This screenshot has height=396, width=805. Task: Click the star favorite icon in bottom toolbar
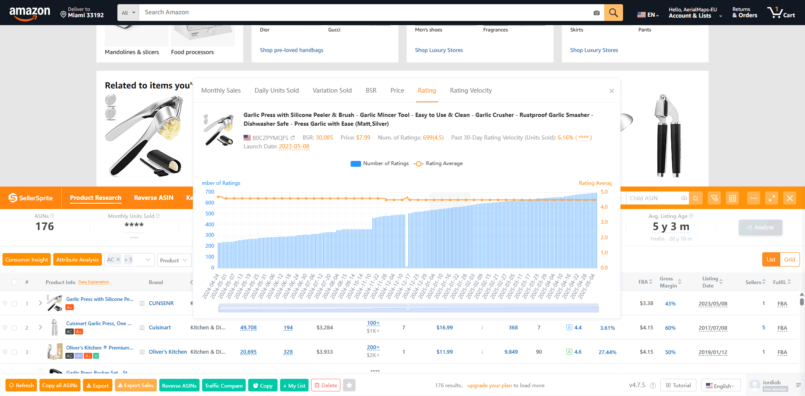coord(349,385)
